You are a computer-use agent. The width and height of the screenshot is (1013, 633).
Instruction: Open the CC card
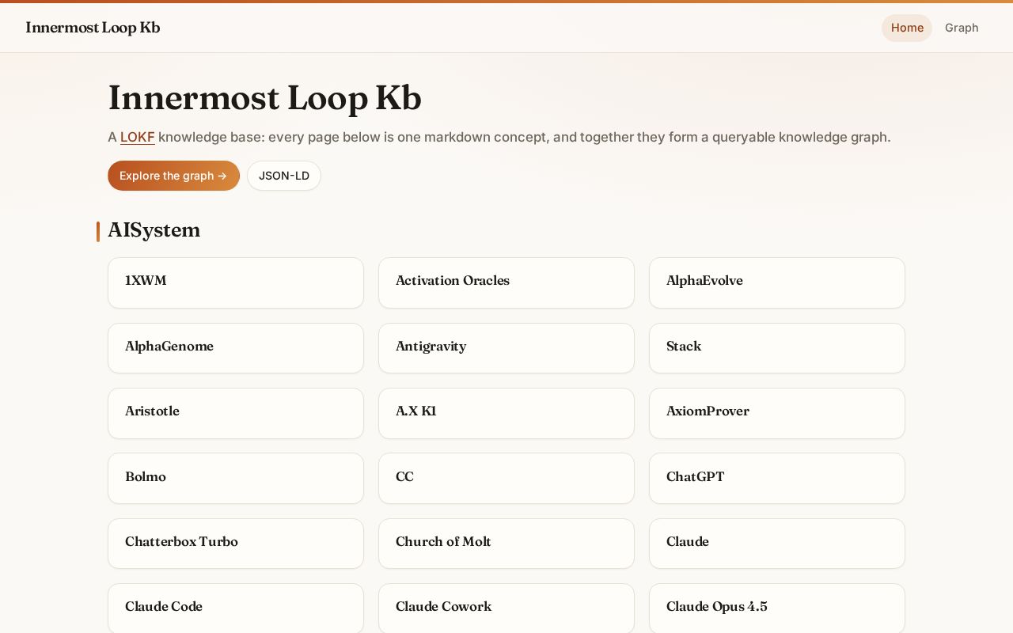506,479
